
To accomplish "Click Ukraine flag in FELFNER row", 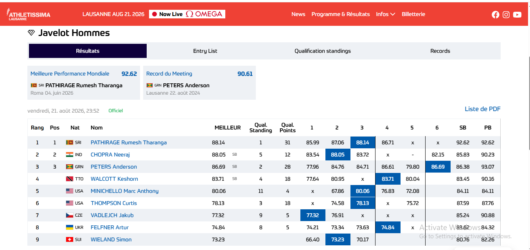I will click(70, 227).
